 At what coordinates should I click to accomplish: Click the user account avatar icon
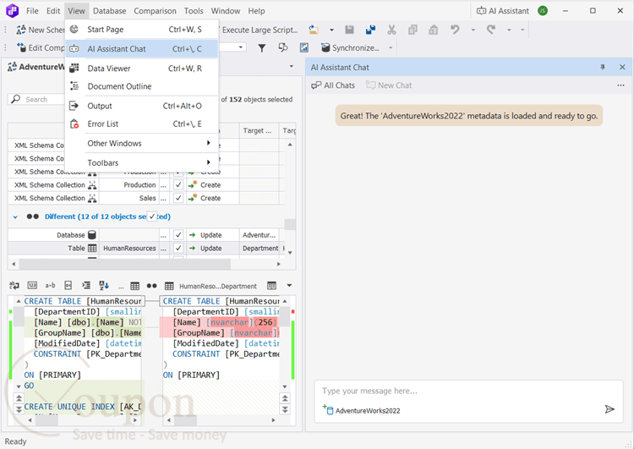click(543, 11)
